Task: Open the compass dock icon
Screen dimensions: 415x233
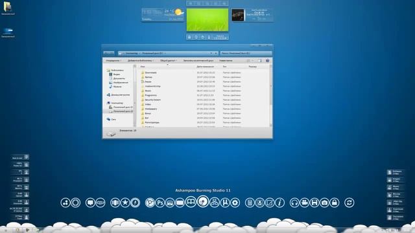Action: click(135, 203)
